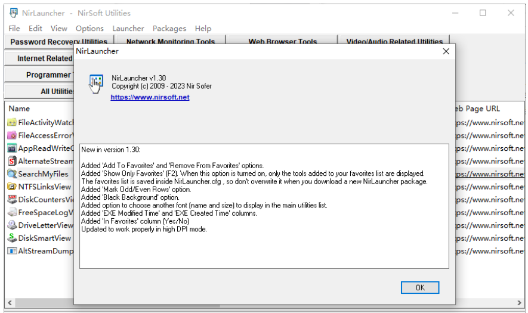Image resolution: width=528 pixels, height=313 pixels.
Task: Click the AppReadWriteCounter icon
Action: (12, 148)
